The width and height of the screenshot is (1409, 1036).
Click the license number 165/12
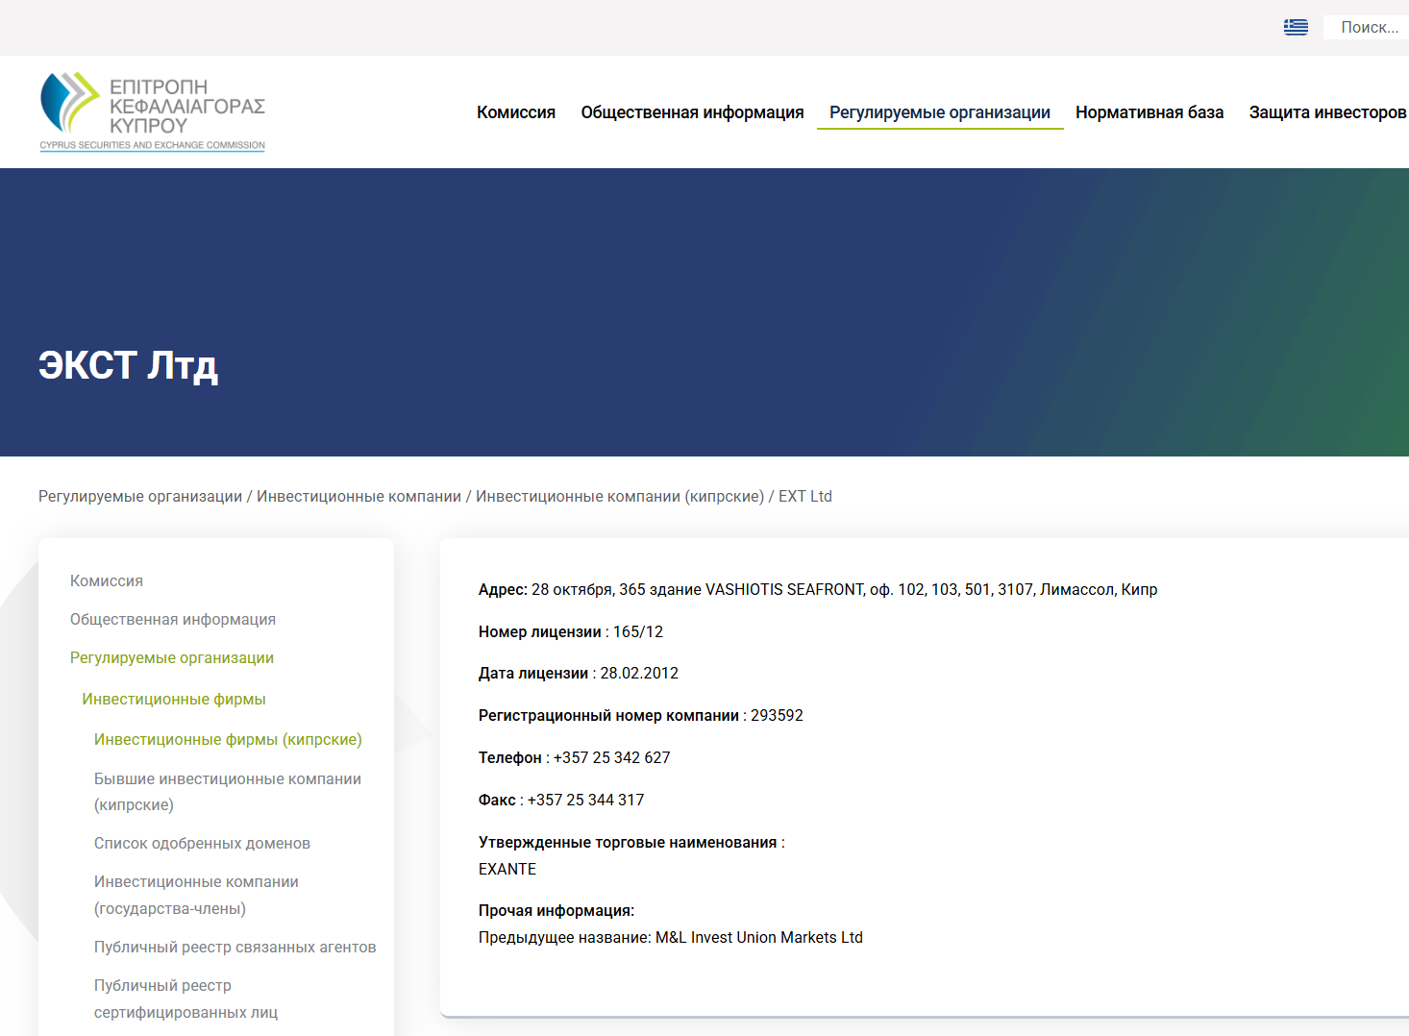point(638,631)
